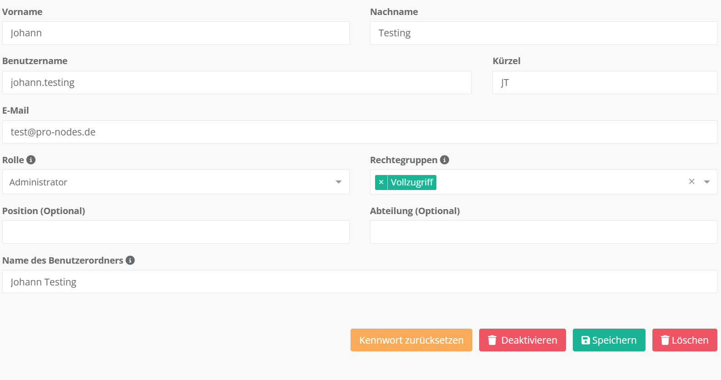This screenshot has height=380, width=721.
Task: Save the user with Speichern
Action: pos(609,340)
